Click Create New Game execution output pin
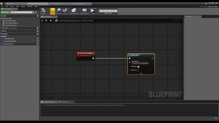This screenshot has height=123, width=219. point(93,58)
